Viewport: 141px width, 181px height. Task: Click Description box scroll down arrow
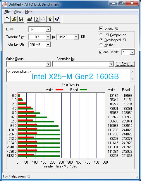tap(132, 79)
